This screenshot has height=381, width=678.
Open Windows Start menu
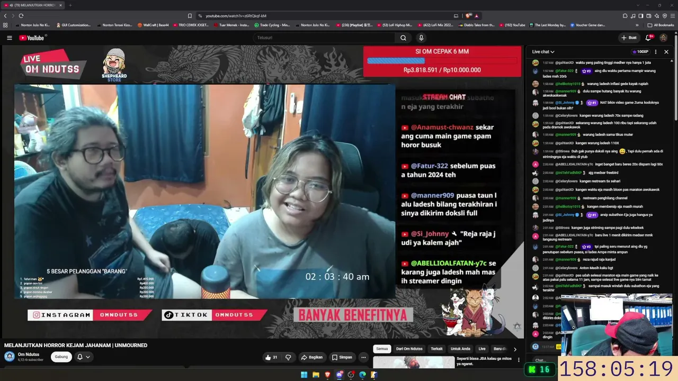click(x=304, y=375)
